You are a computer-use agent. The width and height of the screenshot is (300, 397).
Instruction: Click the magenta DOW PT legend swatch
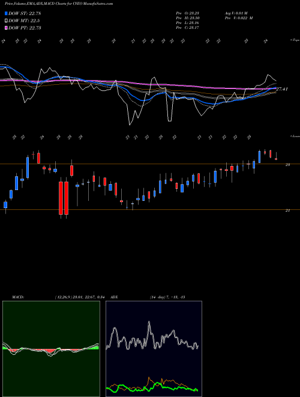[x=6, y=28]
